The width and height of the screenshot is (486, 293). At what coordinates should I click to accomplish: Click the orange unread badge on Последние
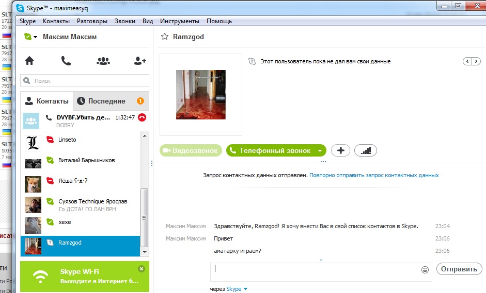(140, 101)
